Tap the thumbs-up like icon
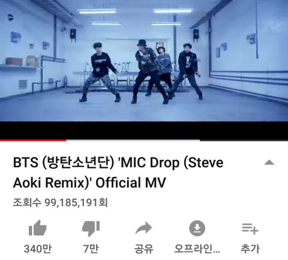Viewport: 288px width, 260px height. coord(37,228)
